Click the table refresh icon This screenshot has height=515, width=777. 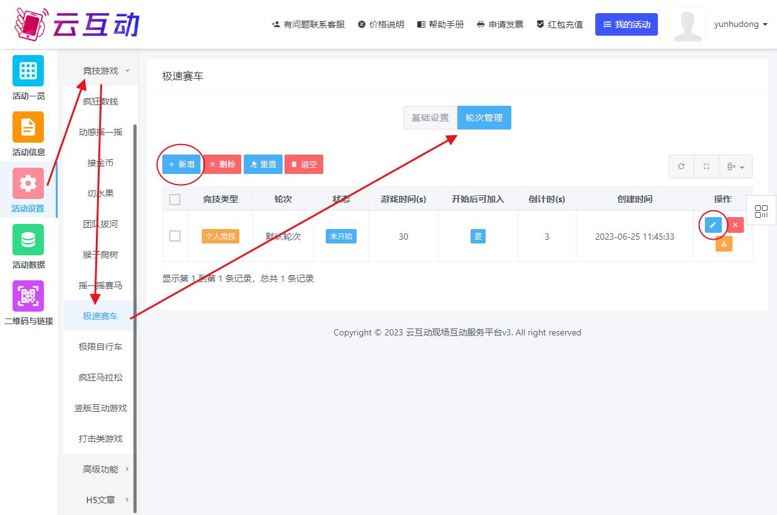[681, 166]
